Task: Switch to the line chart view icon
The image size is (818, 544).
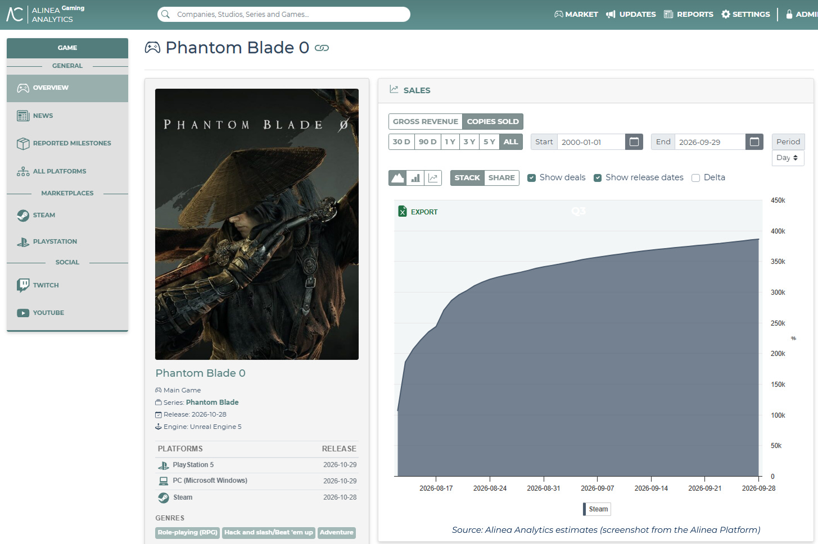Action: tap(433, 178)
